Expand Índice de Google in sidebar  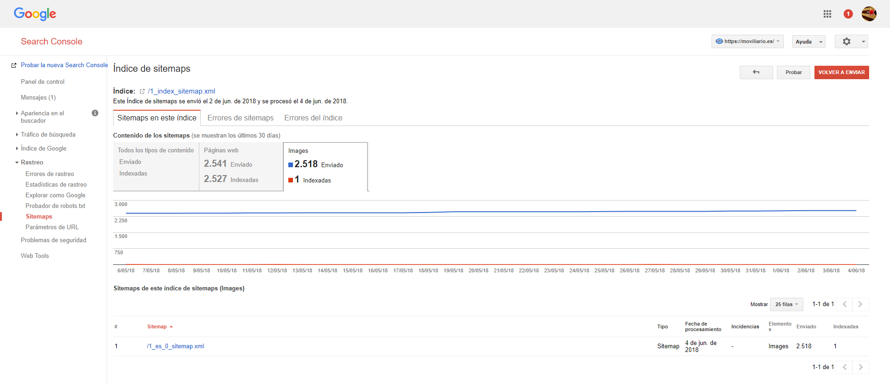(x=43, y=149)
